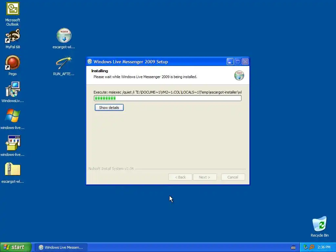Click the 'Installing' header text

[x=100, y=71]
